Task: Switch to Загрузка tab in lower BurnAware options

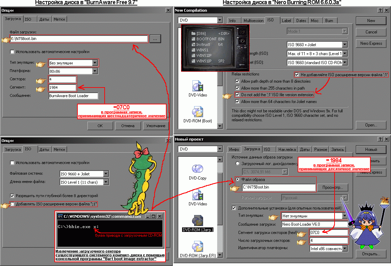Action: (13, 150)
